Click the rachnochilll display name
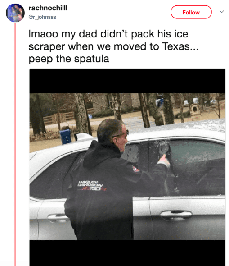The height and width of the screenshot is (266, 229). (x=48, y=8)
